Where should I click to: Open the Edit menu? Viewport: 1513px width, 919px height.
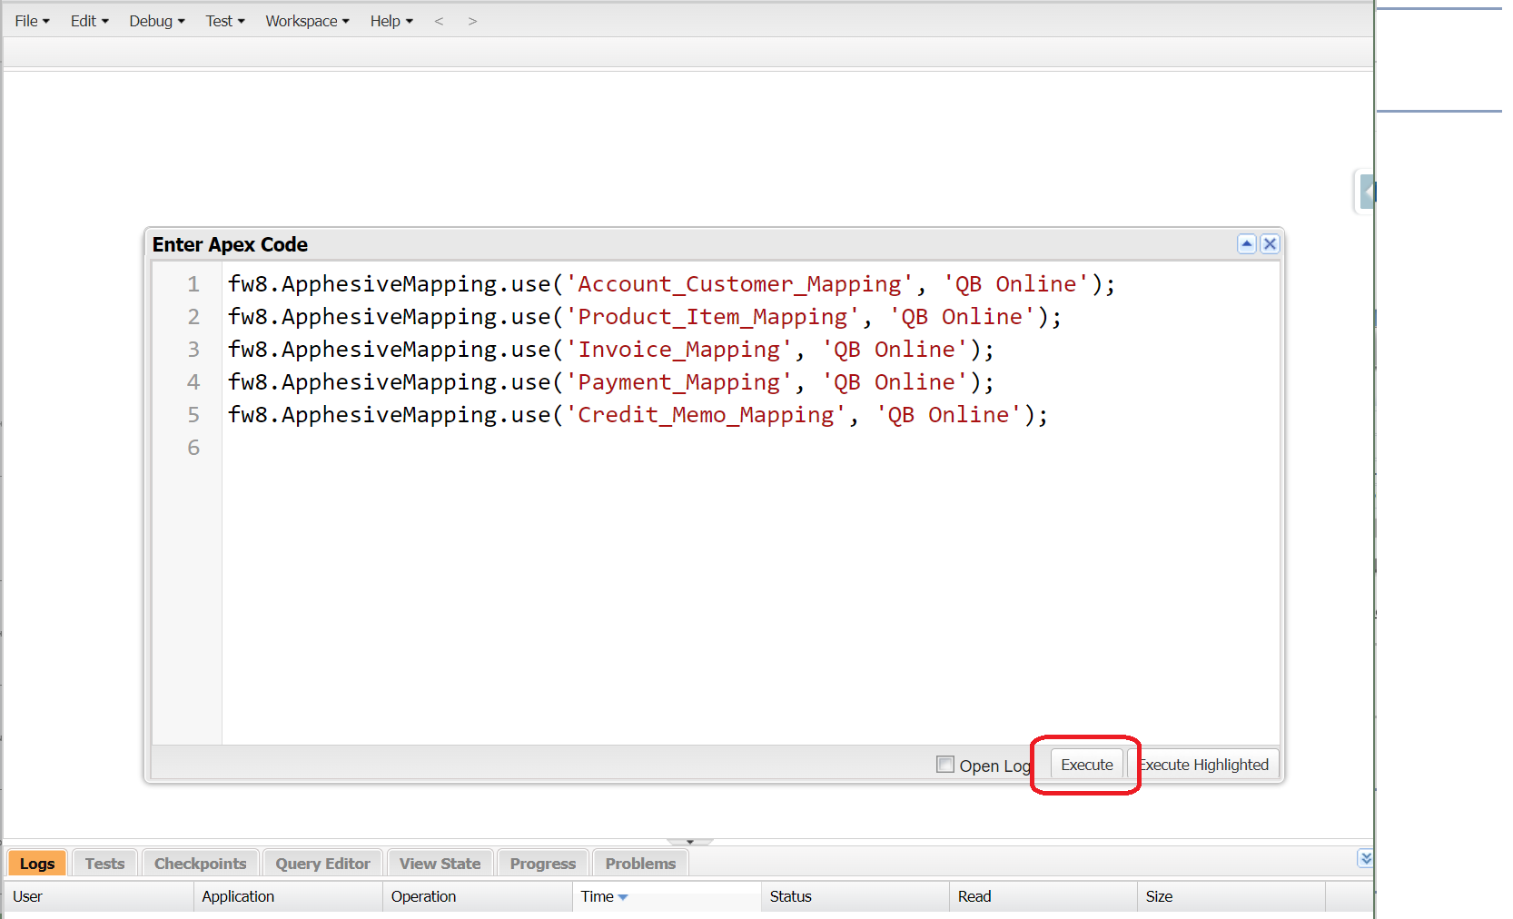coord(90,21)
